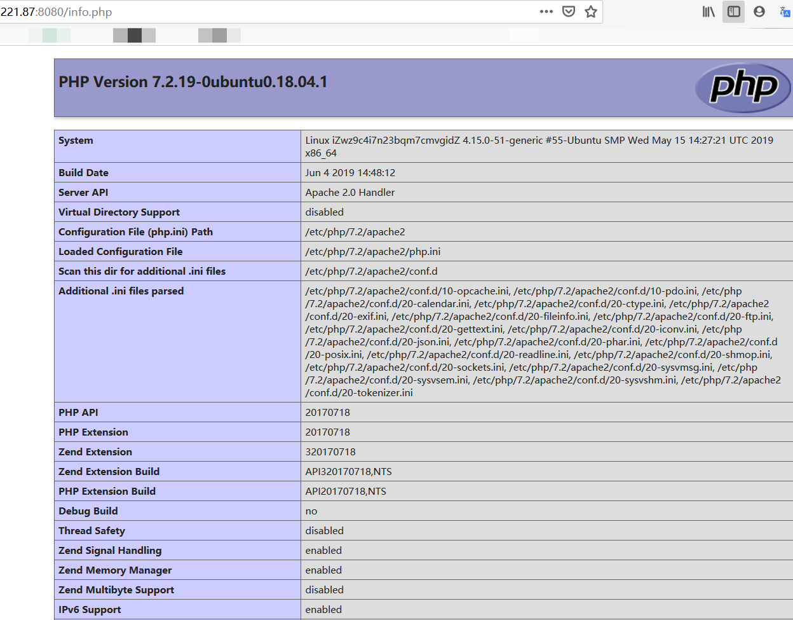This screenshot has width=793, height=620.
Task: Select 'API20170718,NTS' value
Action: [346, 492]
